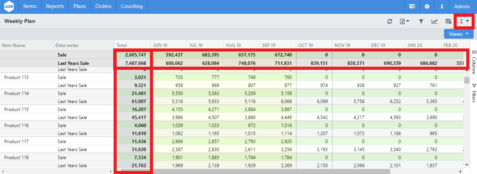This screenshot has height=174, width=477.
Task: Expand the Views dropdown button
Action: click(459, 34)
